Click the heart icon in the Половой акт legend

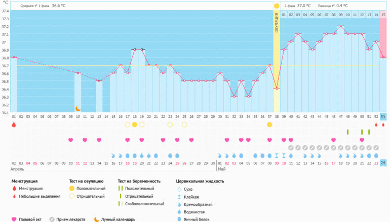coord(14,219)
